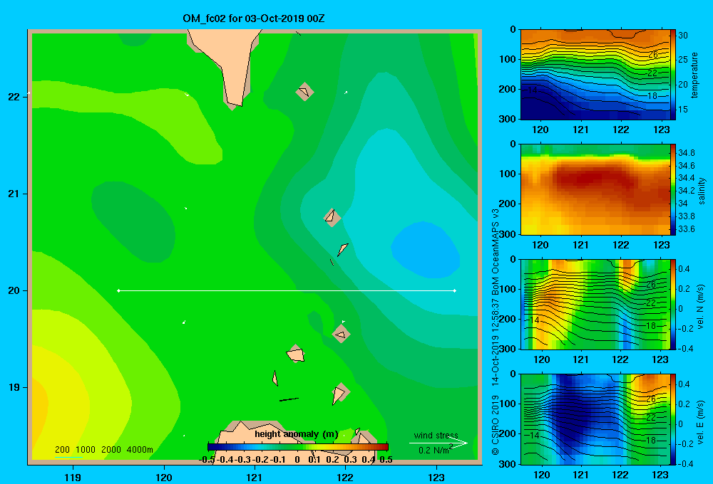Click the main map's longitude '119' tick label
This screenshot has width=713, height=484.
[x=73, y=477]
